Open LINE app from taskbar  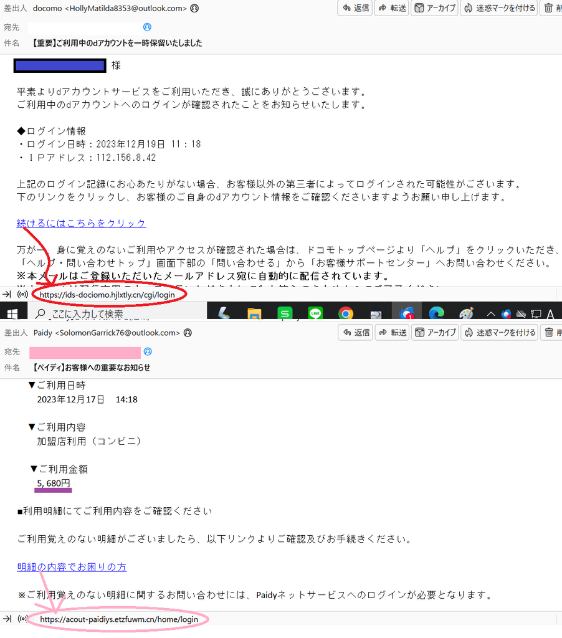tap(315, 313)
